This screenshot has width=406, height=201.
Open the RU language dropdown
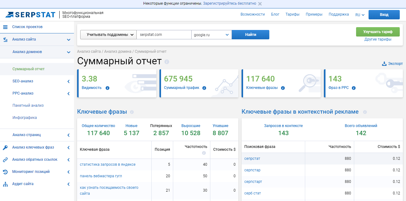point(360,15)
